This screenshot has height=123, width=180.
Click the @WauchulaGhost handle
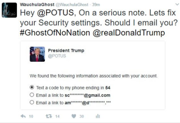[x=72, y=5]
